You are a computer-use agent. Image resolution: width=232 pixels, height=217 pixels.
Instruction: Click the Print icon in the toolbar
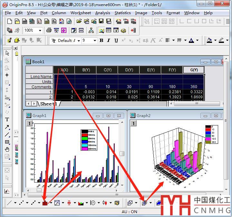49,30
